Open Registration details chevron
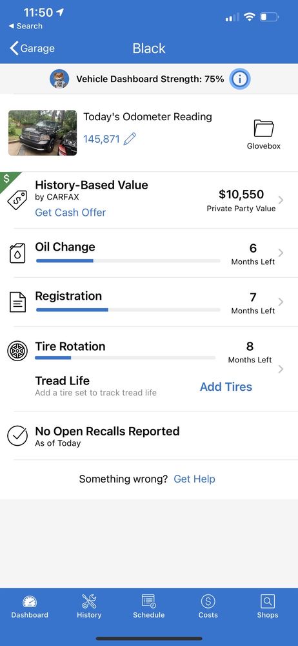 tap(281, 302)
